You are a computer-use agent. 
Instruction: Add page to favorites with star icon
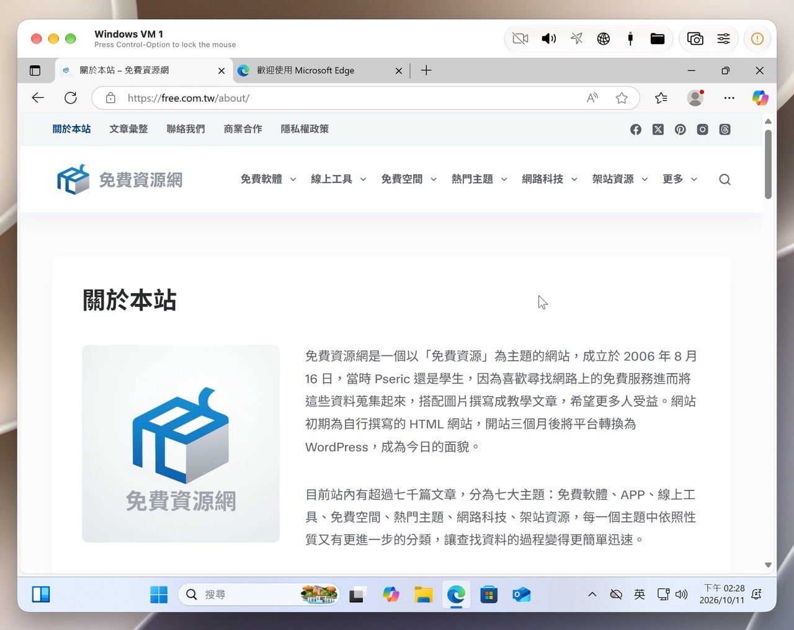pos(622,98)
